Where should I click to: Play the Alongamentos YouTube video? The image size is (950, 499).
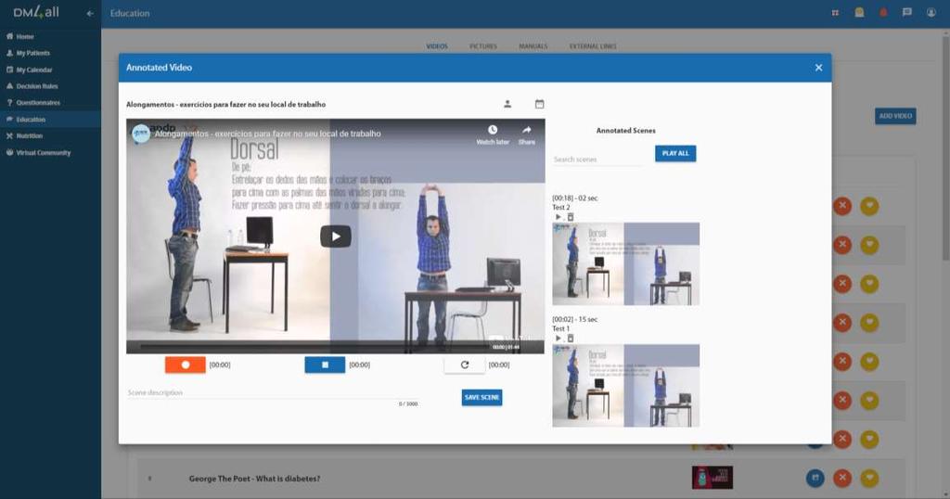click(336, 237)
